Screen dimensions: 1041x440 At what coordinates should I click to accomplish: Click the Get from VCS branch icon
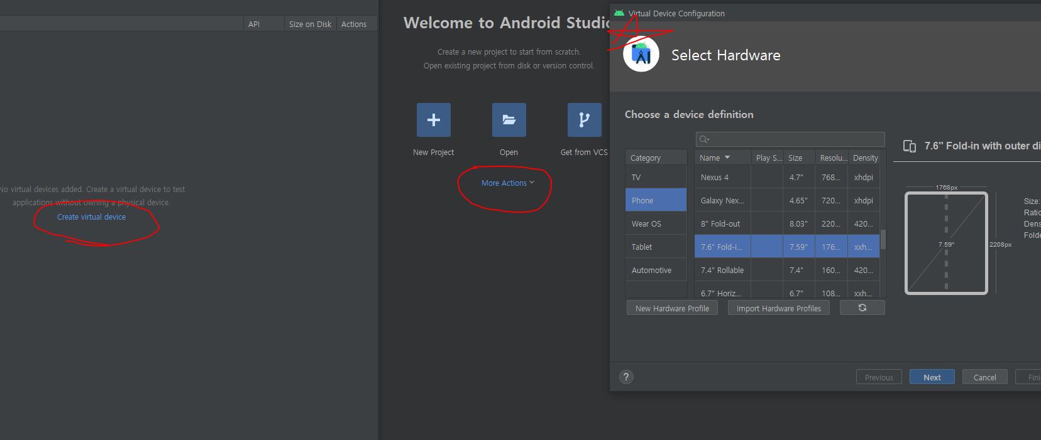[584, 120]
